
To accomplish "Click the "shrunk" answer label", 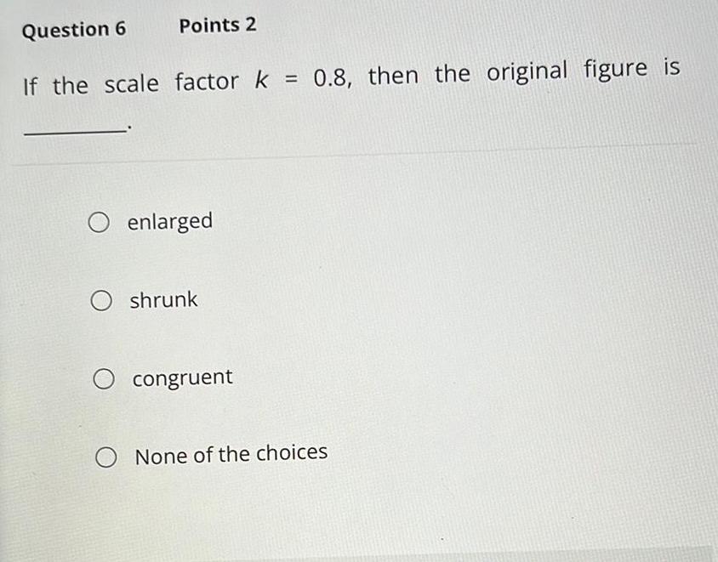I will [163, 299].
